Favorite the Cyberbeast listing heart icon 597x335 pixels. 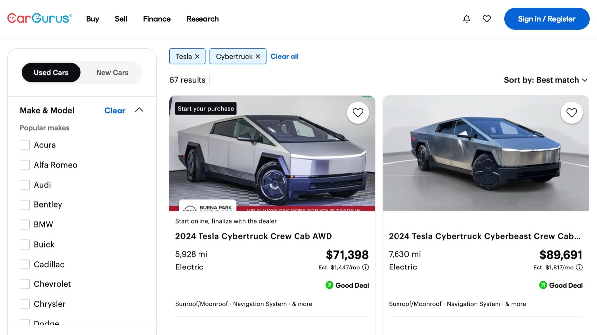coord(571,113)
